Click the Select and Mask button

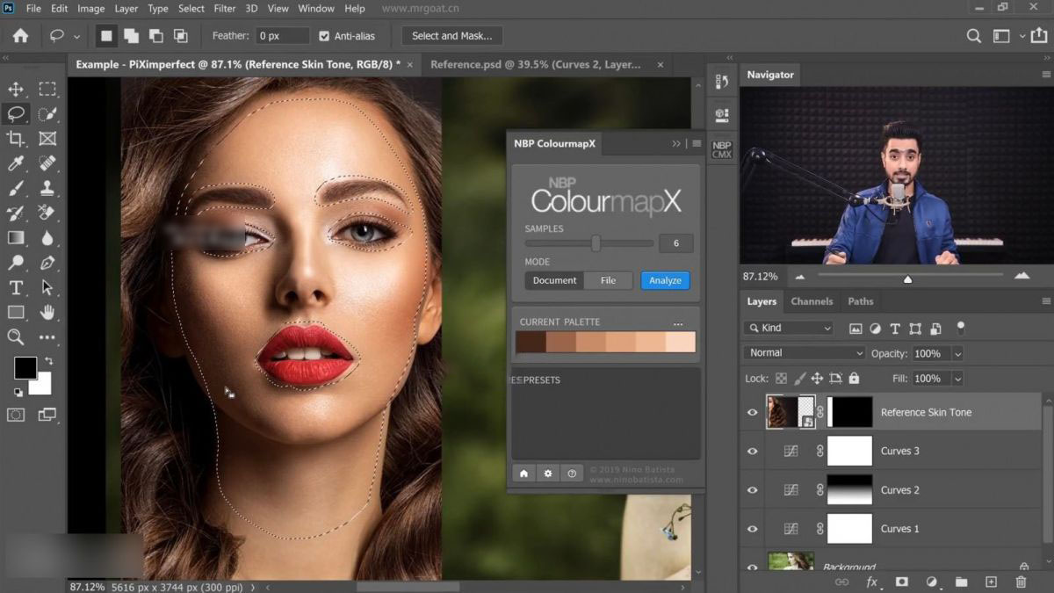click(x=451, y=36)
